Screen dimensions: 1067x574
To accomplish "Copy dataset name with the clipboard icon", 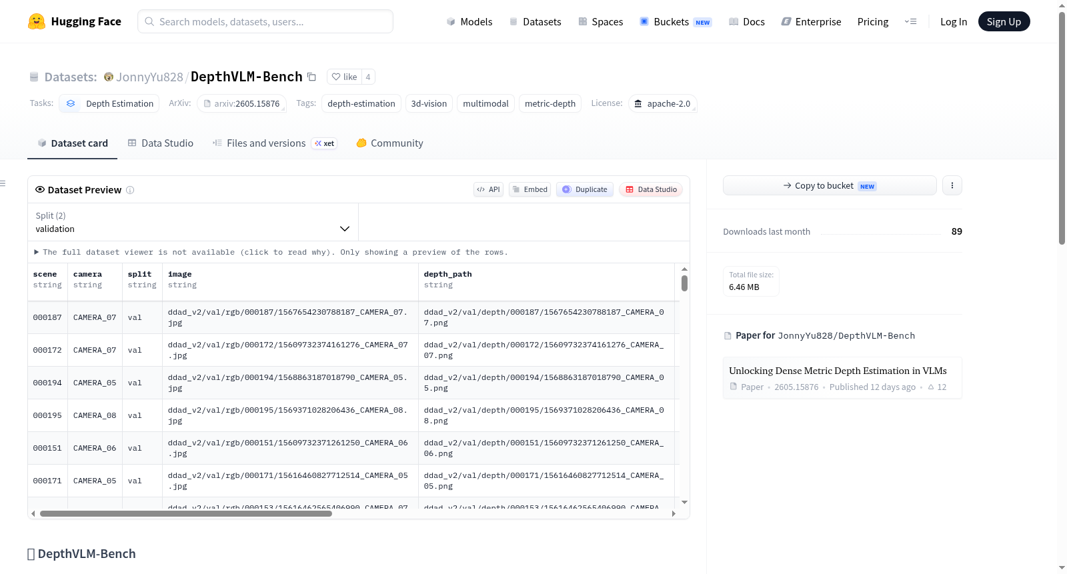I will point(311,77).
